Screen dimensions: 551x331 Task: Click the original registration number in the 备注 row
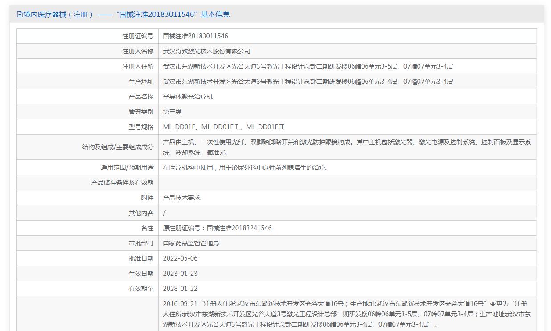click(217, 228)
